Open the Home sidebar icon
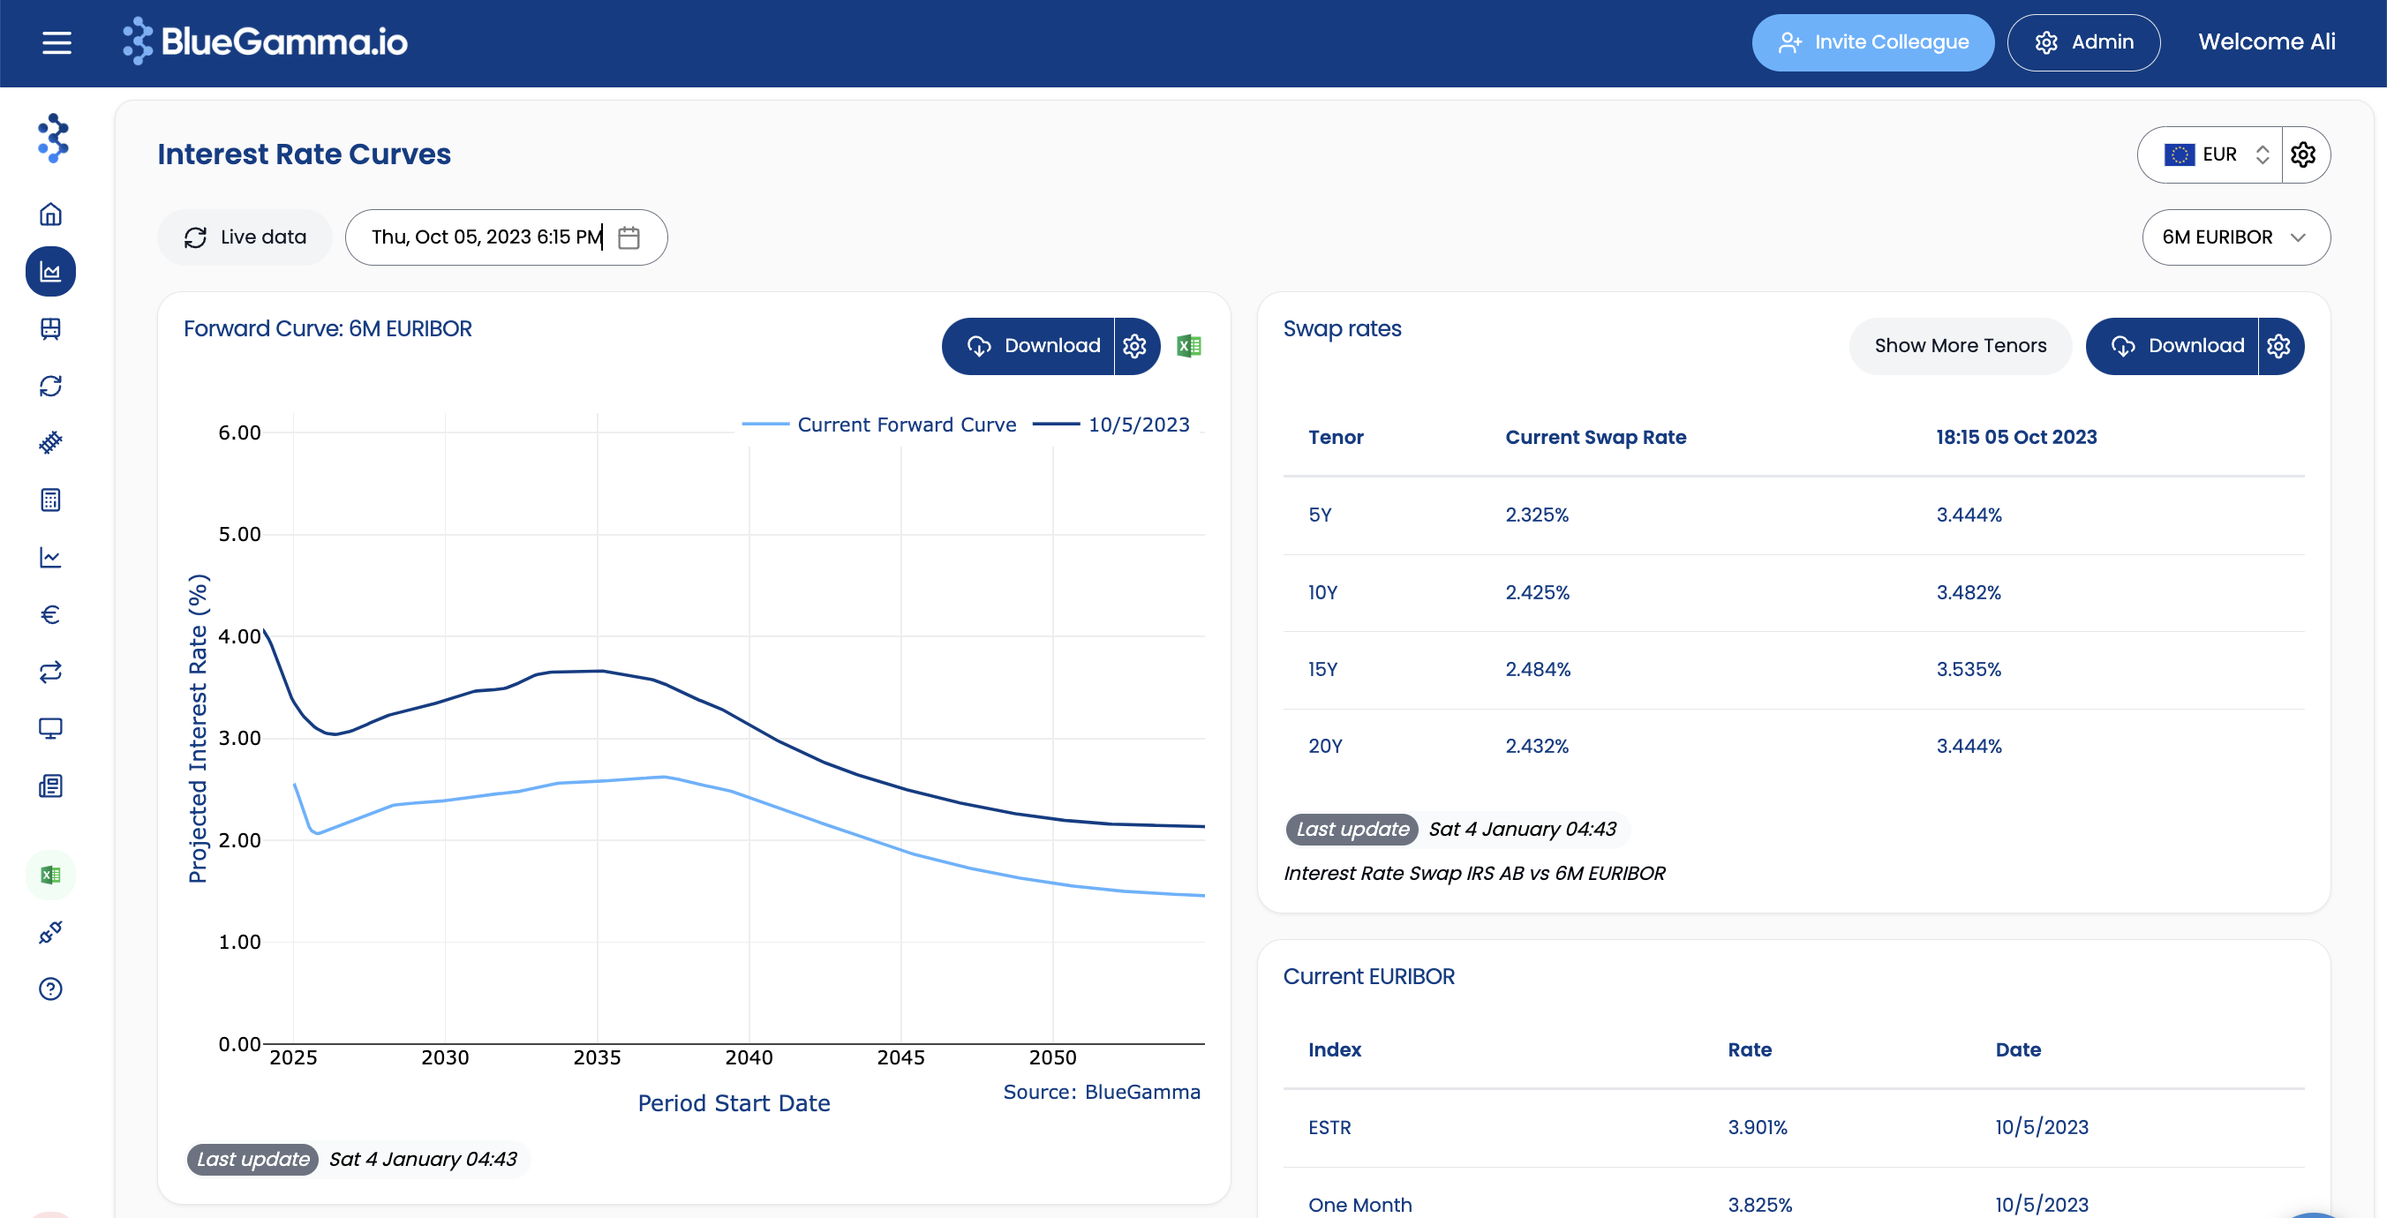 (x=51, y=214)
